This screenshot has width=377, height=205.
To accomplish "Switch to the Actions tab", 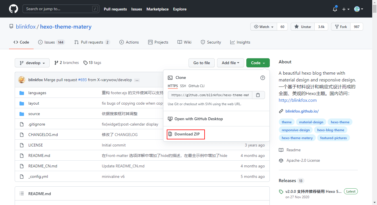I will 129,42.
